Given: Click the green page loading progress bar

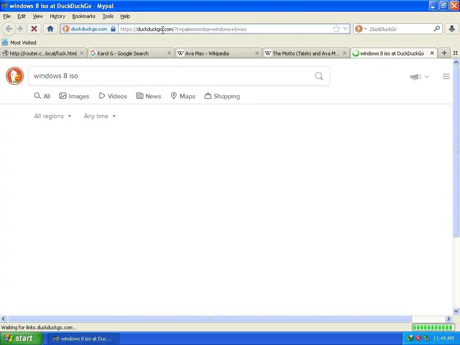Looking at the screenshot, I should click(433, 327).
